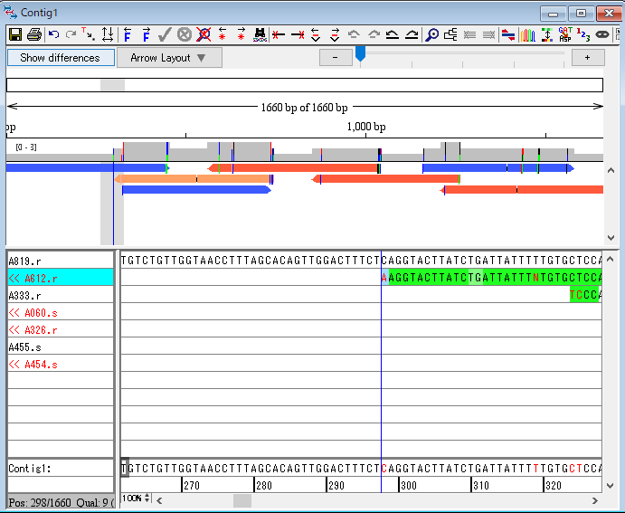Click the 100% zoom spinner arrows

(x=147, y=499)
